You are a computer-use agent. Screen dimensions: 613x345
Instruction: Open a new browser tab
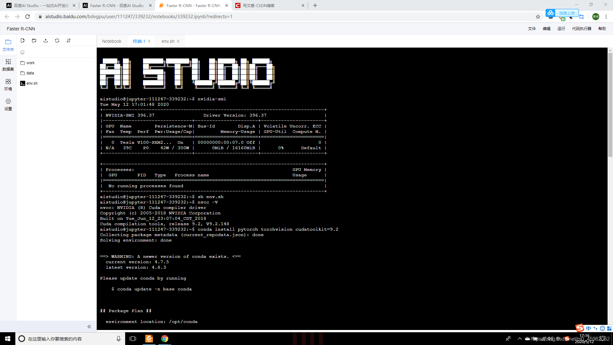click(x=315, y=5)
